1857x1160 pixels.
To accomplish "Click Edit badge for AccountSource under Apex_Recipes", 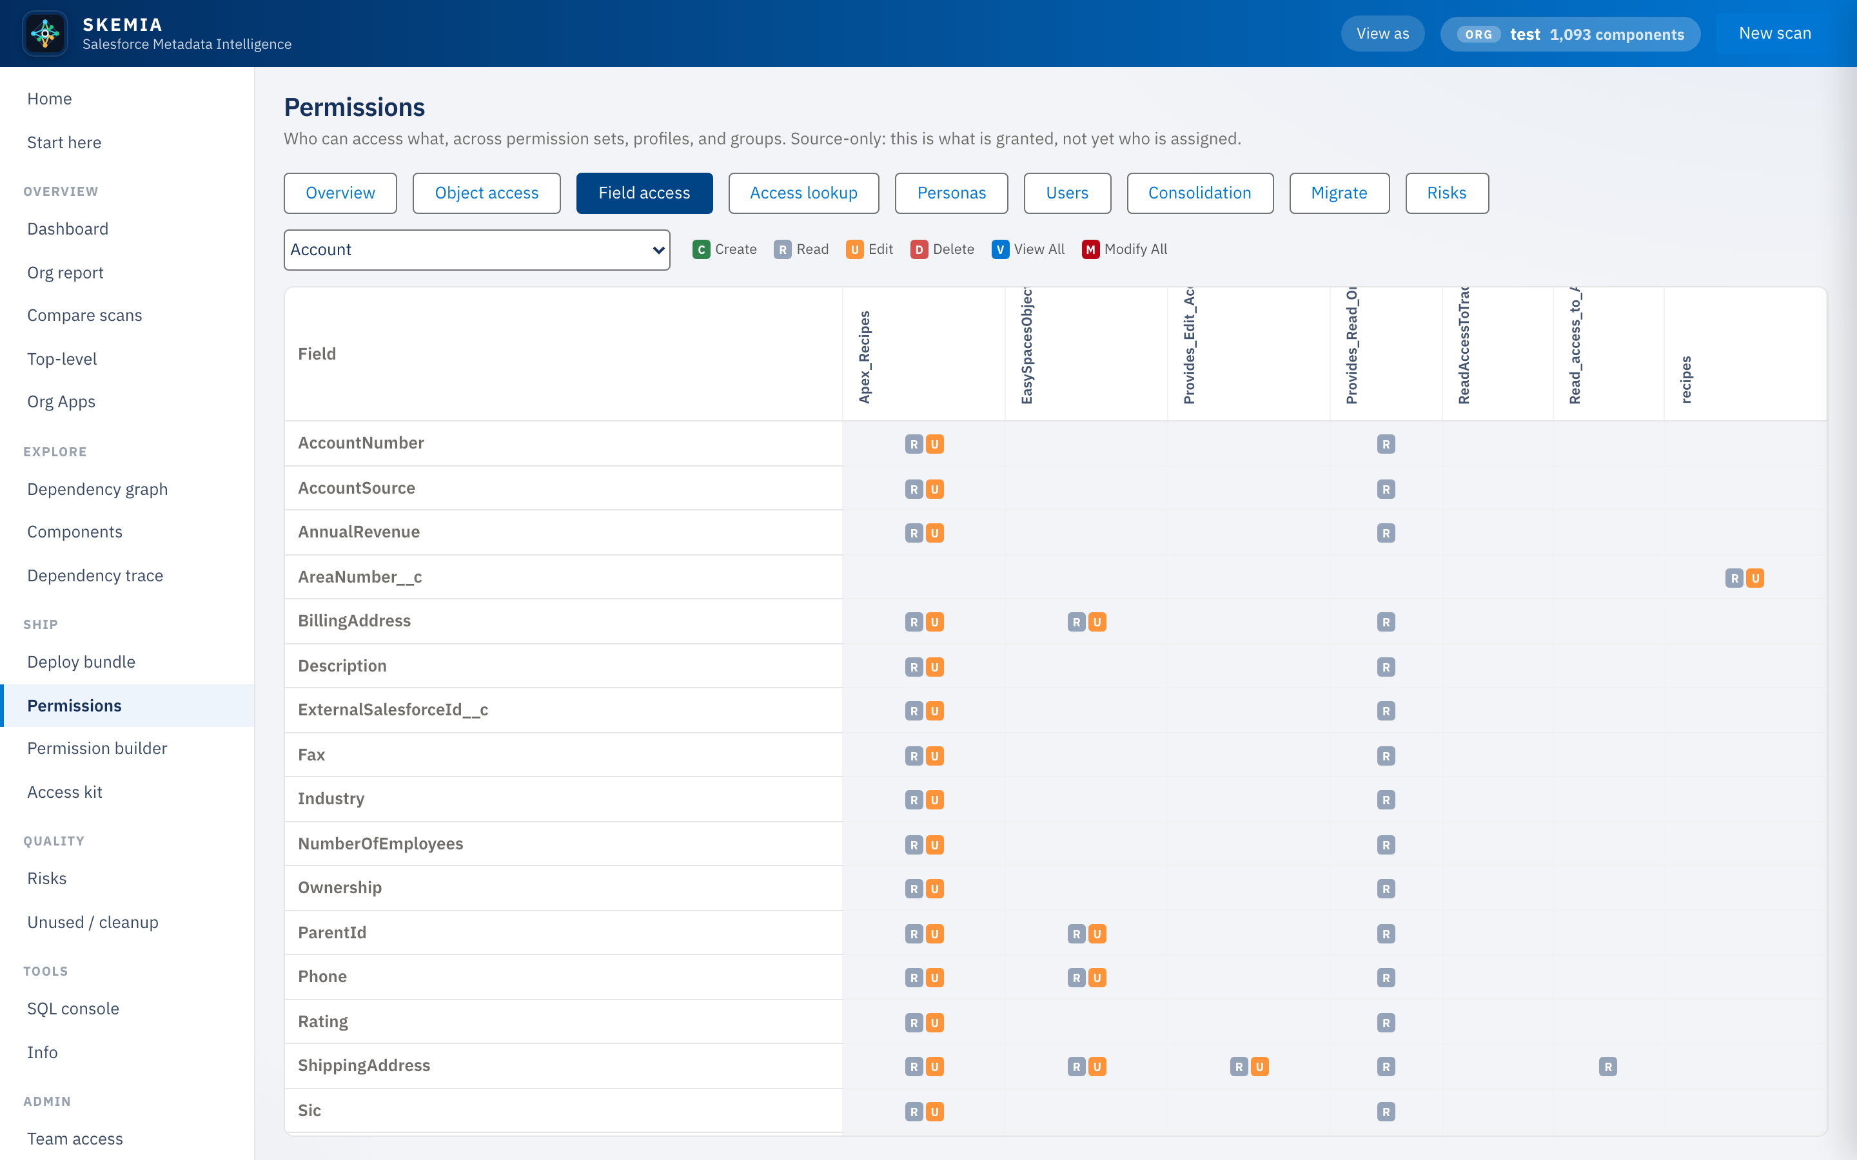I will [935, 490].
